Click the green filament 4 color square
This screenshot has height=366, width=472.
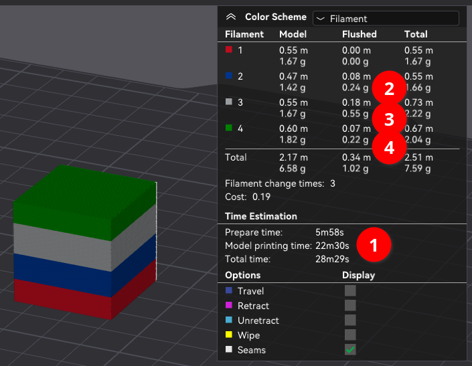point(229,130)
